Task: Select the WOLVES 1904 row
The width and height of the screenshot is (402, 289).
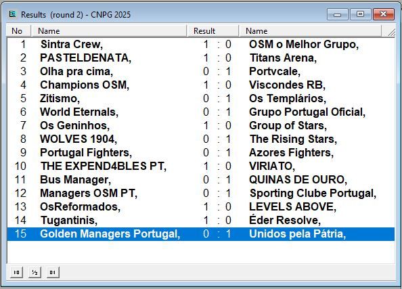Action: pos(201,139)
